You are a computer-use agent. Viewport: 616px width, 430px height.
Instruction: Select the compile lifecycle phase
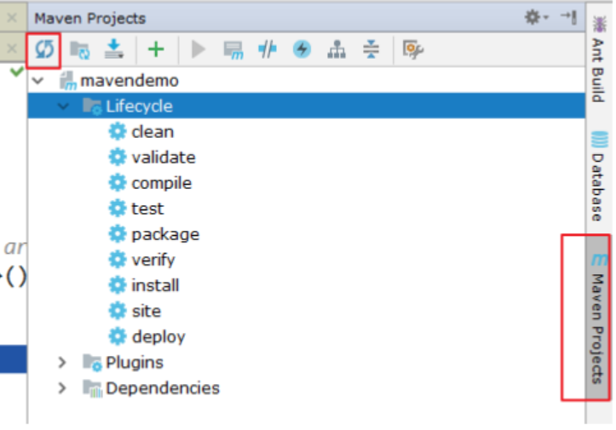tap(162, 183)
